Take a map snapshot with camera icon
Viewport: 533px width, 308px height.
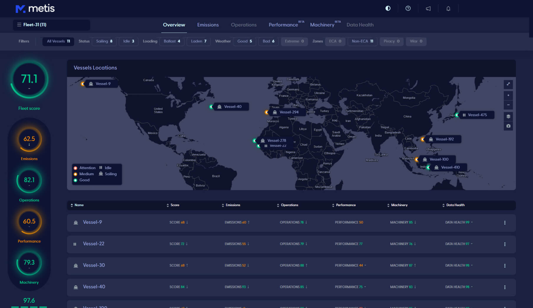508,126
